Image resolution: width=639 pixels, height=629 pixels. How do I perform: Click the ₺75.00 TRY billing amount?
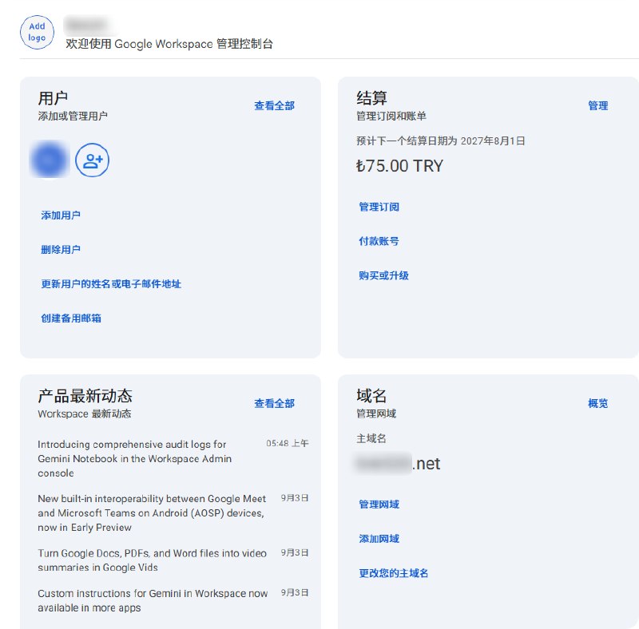click(x=400, y=166)
